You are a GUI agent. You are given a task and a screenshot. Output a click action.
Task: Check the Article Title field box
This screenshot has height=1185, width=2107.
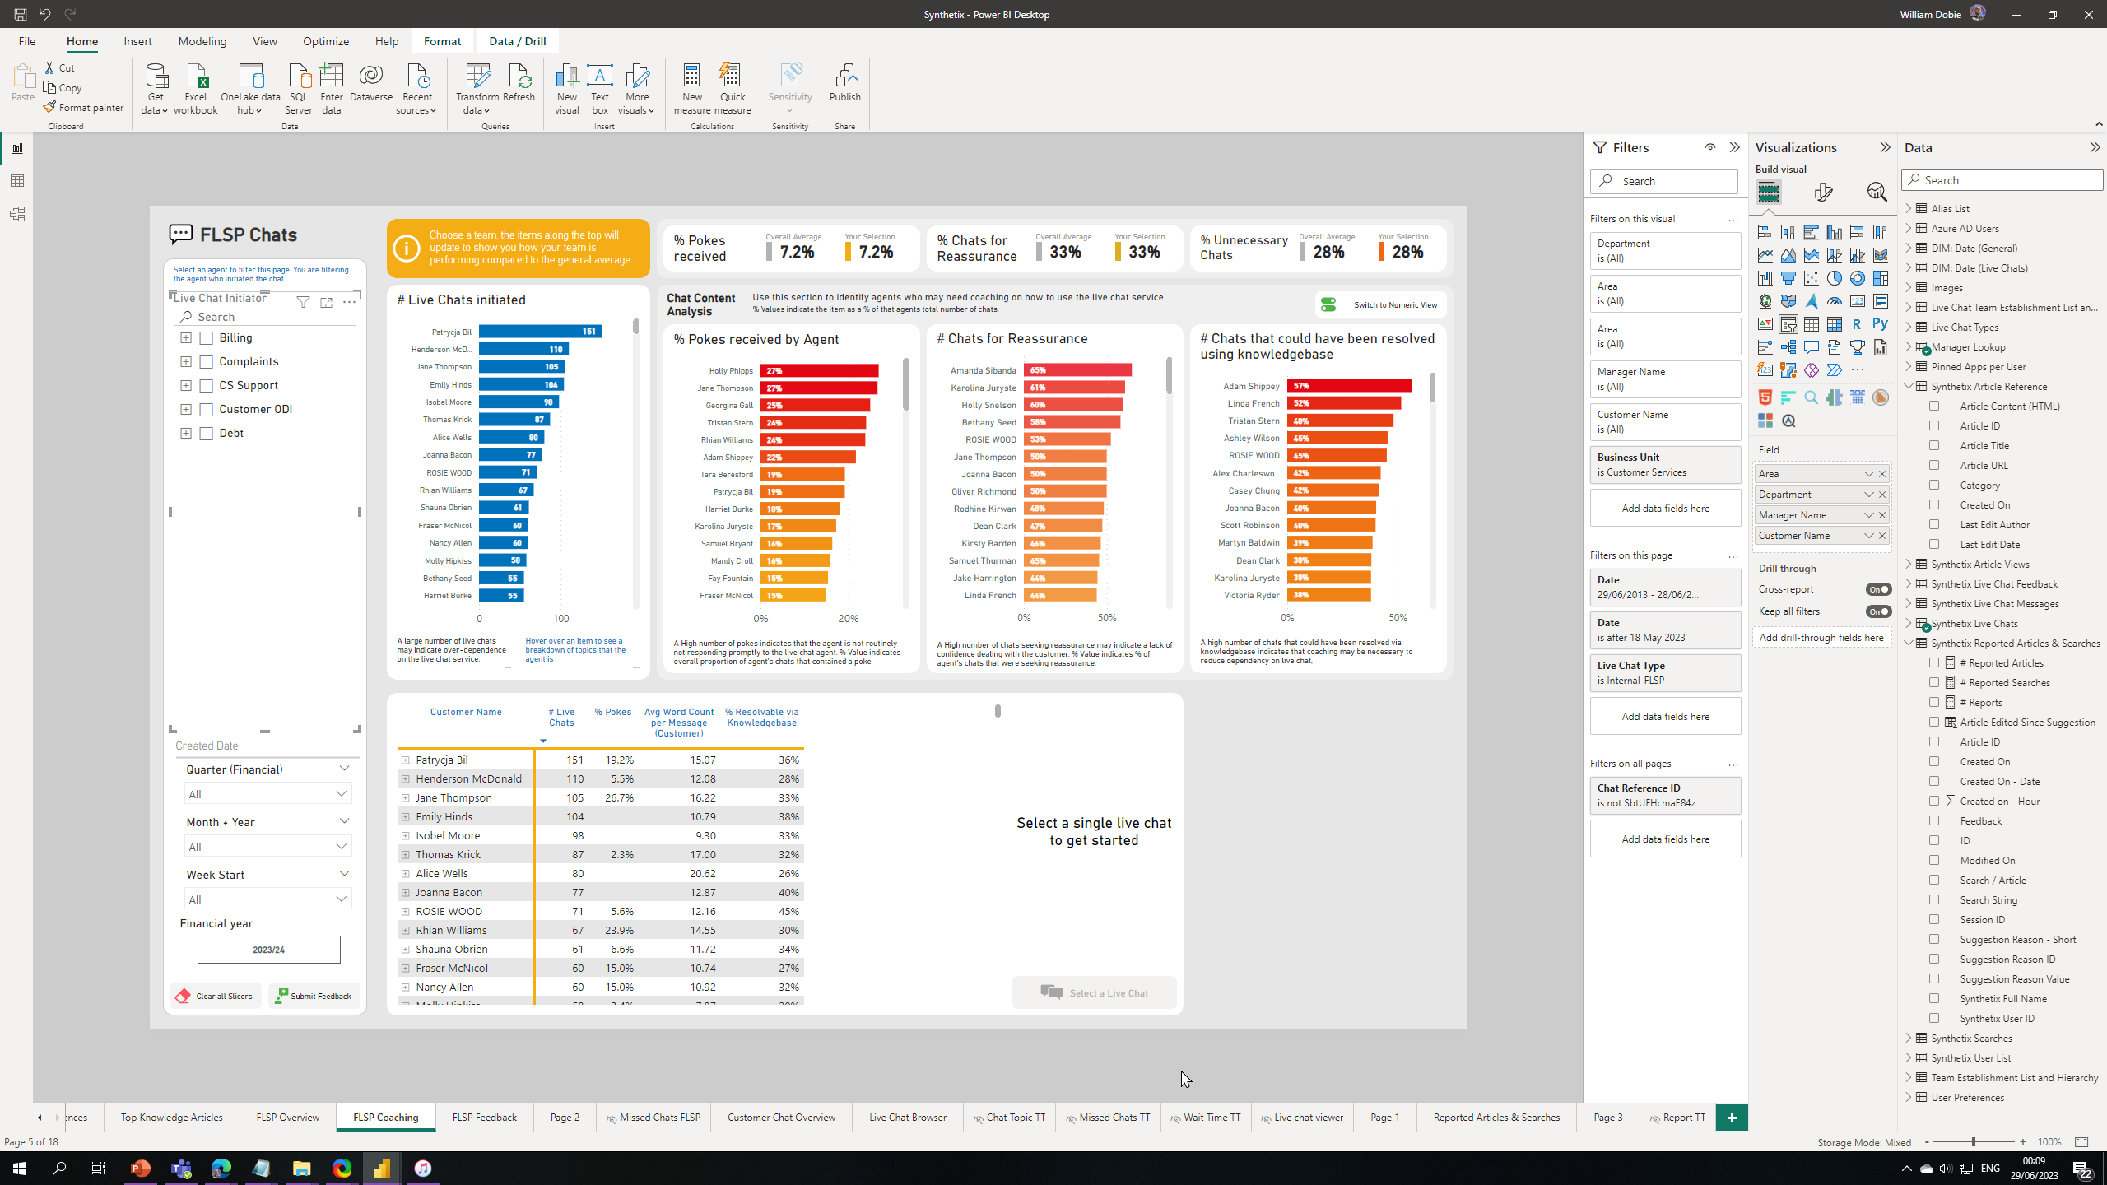coord(1934,445)
